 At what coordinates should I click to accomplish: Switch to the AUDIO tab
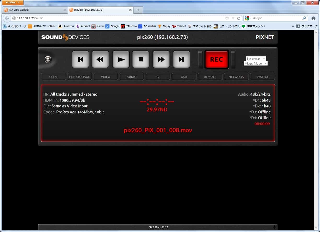(132, 77)
